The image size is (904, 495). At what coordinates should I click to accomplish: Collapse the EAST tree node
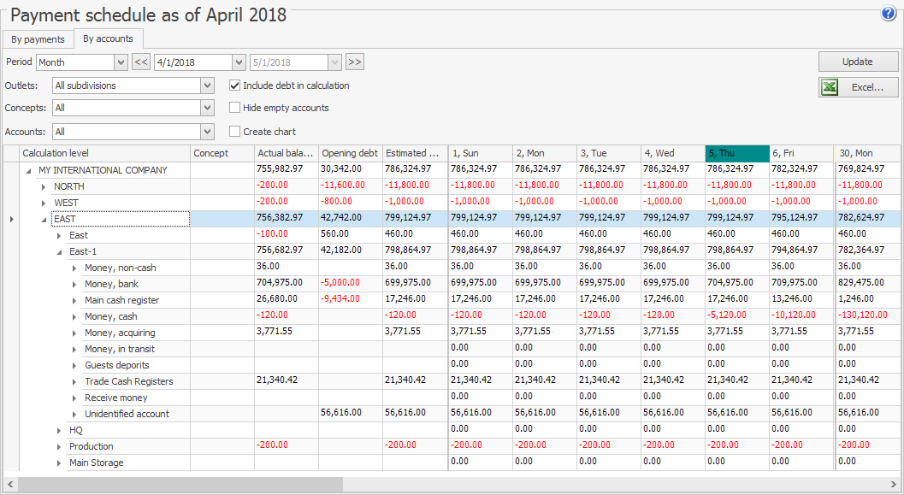click(44, 219)
